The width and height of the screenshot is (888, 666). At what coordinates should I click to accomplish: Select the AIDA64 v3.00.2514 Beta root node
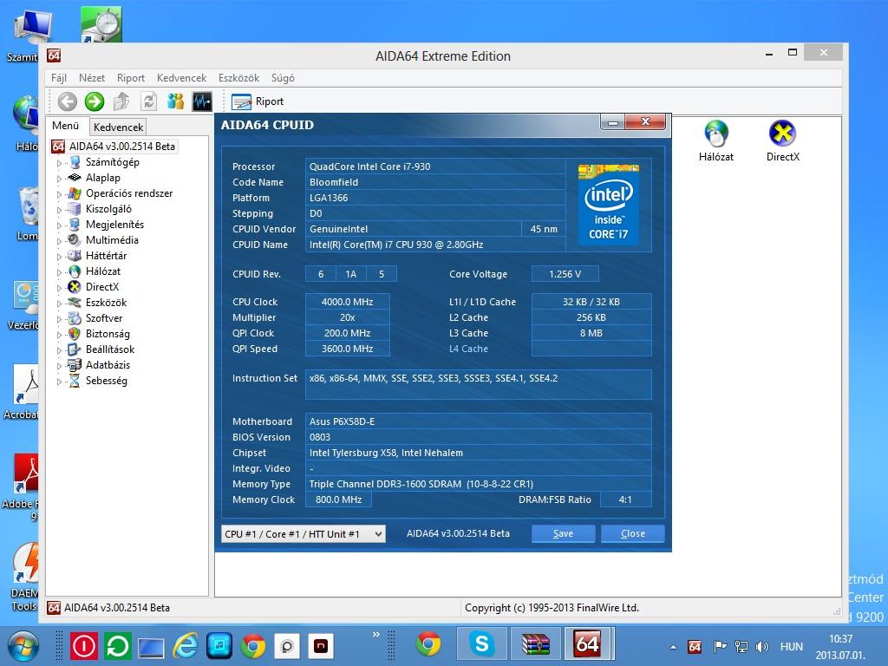click(121, 147)
